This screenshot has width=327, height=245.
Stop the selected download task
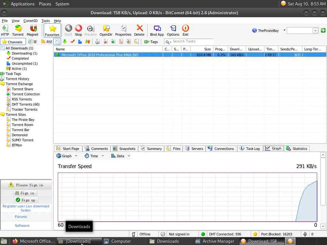[x=79, y=30]
